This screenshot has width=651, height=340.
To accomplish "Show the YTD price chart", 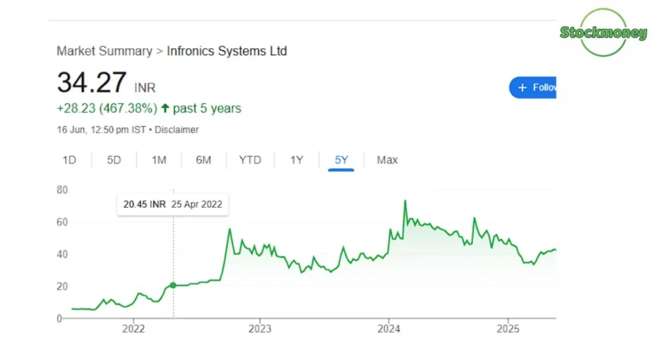I will click(250, 160).
